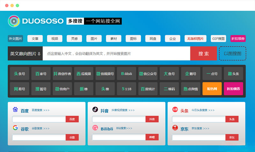Click the red Toutiao logo icon
The height and width of the screenshot is (152, 255).
tap(175, 109)
